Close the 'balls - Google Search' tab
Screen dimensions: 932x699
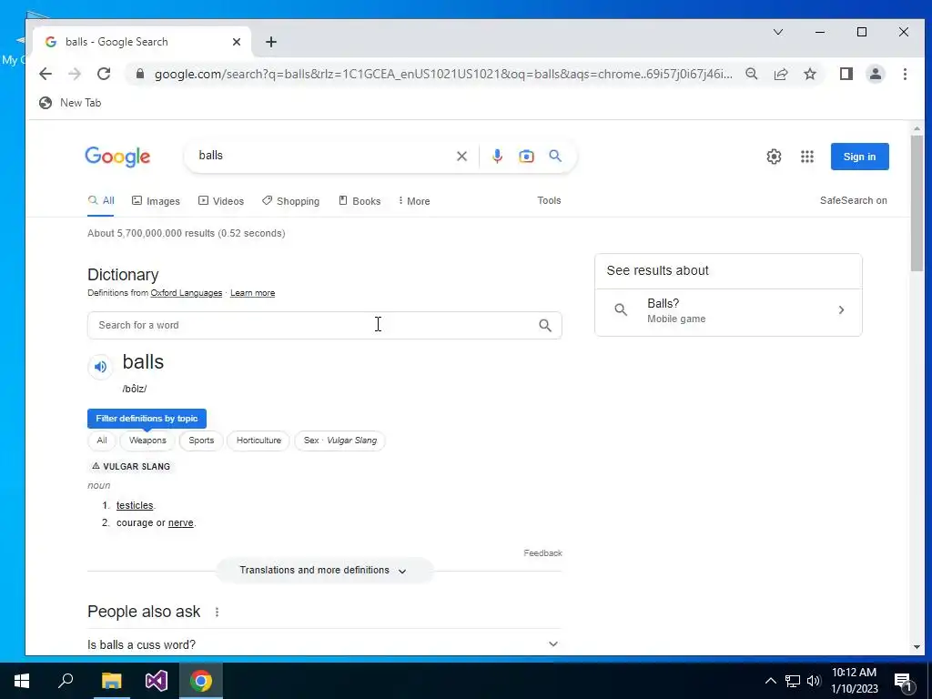pyautogui.click(x=237, y=42)
